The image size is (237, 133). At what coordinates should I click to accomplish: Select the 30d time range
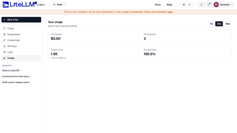(219, 24)
